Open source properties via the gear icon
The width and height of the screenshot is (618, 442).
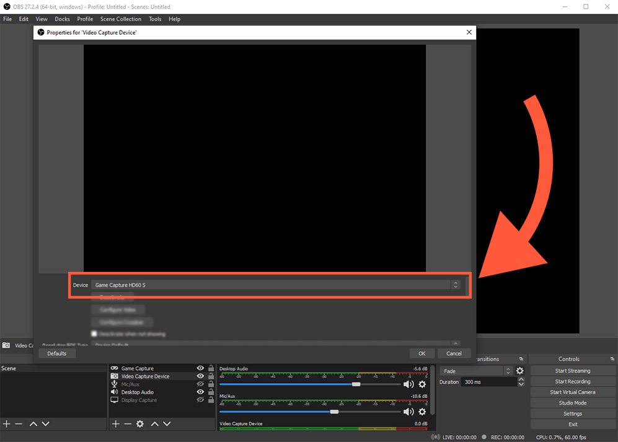[x=140, y=424]
